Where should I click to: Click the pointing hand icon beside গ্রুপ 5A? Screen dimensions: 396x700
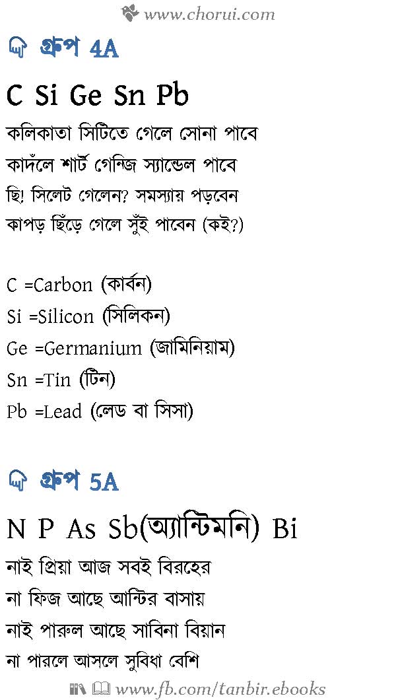click(x=16, y=481)
